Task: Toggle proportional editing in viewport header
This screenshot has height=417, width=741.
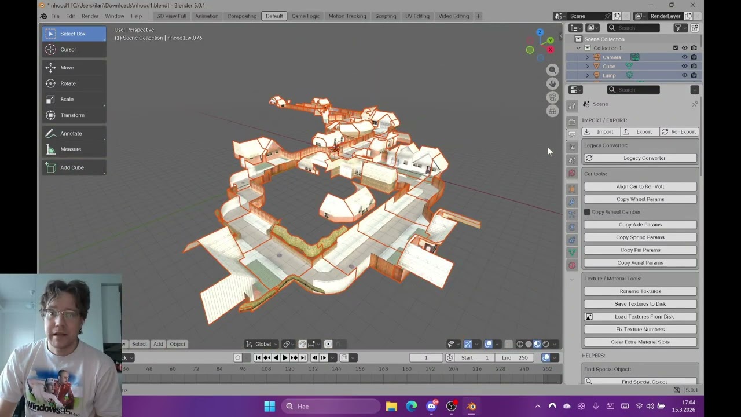Action: (328, 344)
